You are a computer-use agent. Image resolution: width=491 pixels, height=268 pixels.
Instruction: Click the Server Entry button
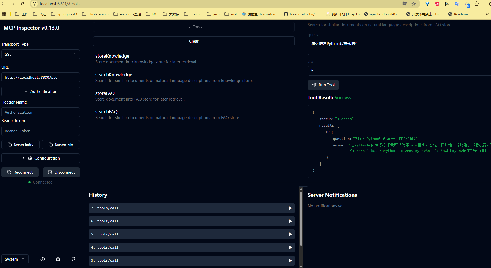(x=21, y=145)
